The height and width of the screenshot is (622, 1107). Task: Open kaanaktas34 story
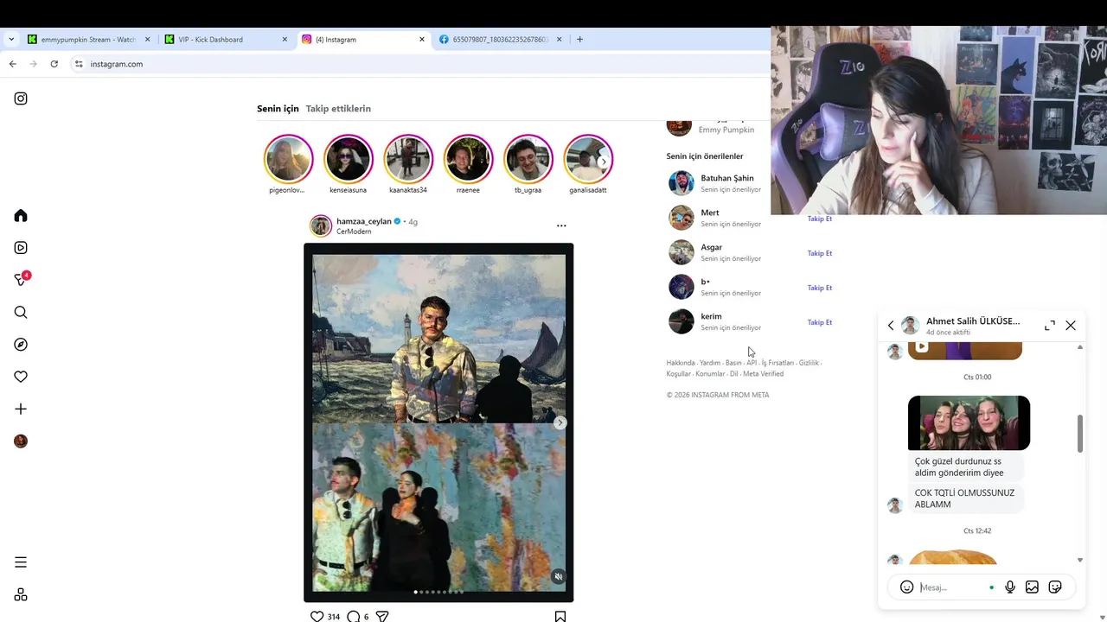click(x=408, y=159)
